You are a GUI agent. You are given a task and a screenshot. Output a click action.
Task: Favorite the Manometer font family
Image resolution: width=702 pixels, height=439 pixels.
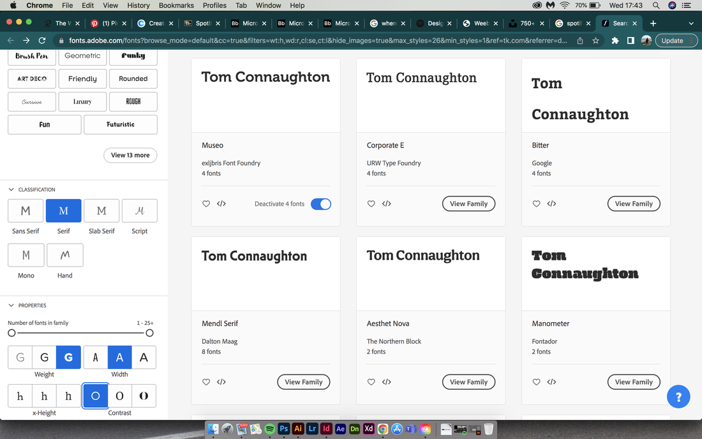pos(536,382)
